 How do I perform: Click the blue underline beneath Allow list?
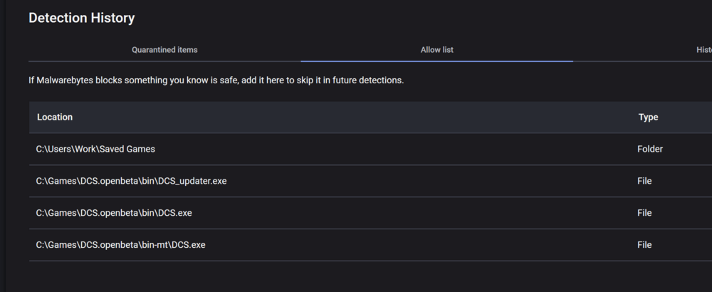point(437,61)
